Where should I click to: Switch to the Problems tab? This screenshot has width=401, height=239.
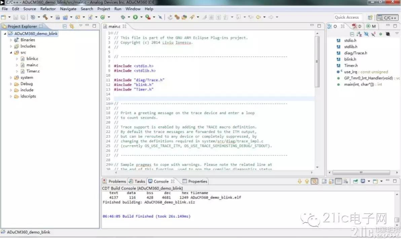click(x=114, y=181)
